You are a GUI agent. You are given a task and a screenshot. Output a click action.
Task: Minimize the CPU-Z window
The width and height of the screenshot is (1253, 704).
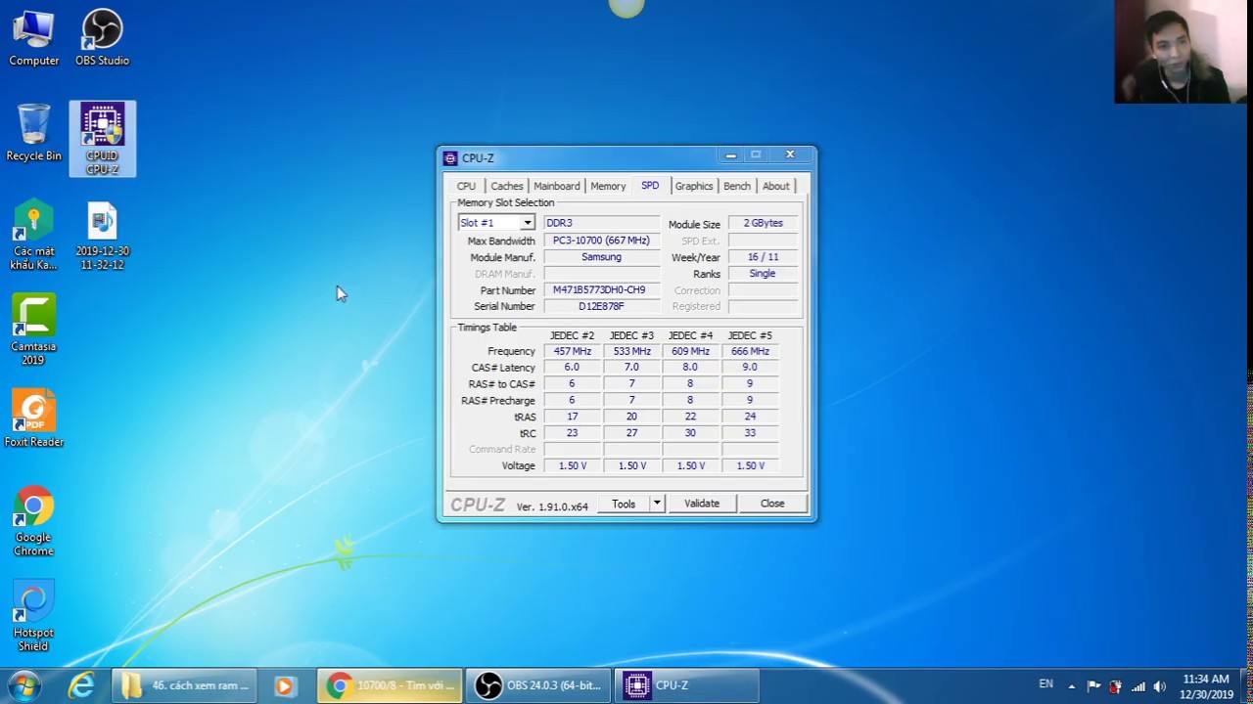point(730,155)
